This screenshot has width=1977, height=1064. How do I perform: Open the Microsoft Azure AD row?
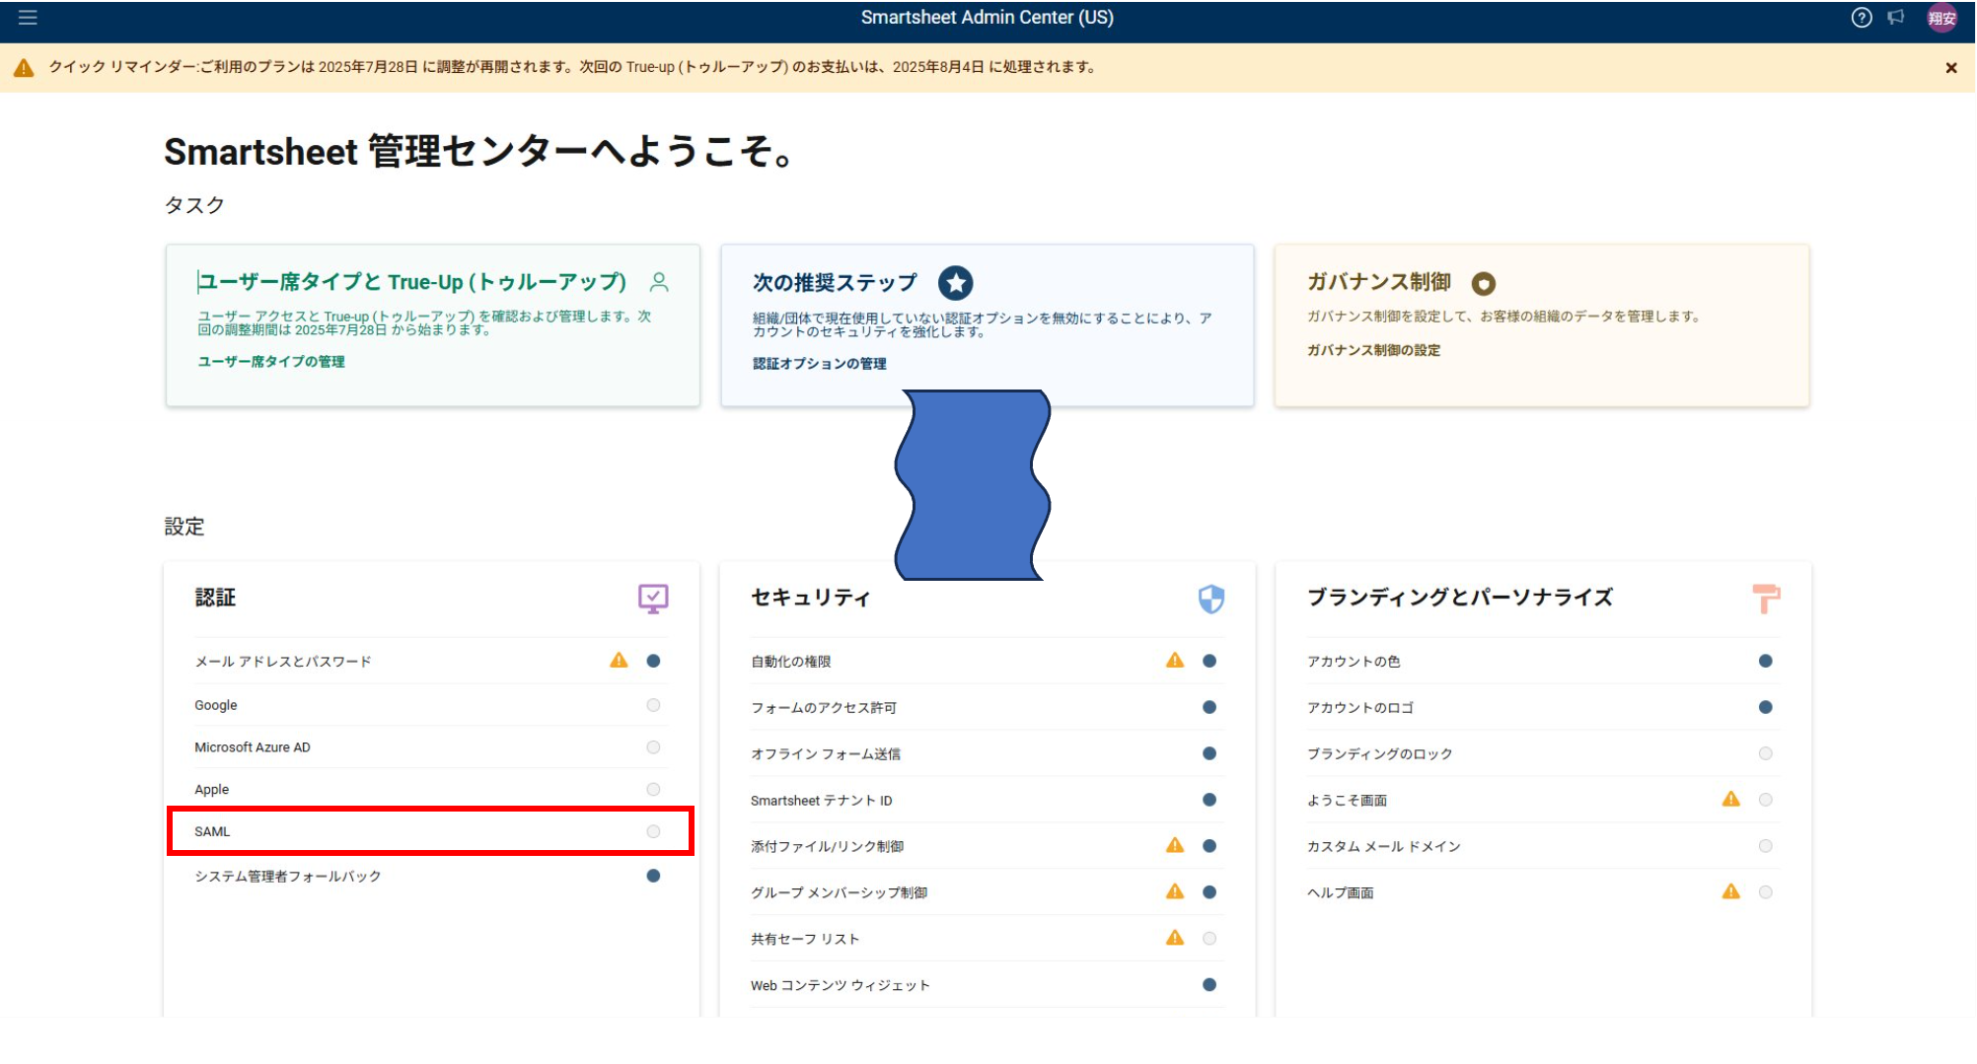tap(430, 747)
